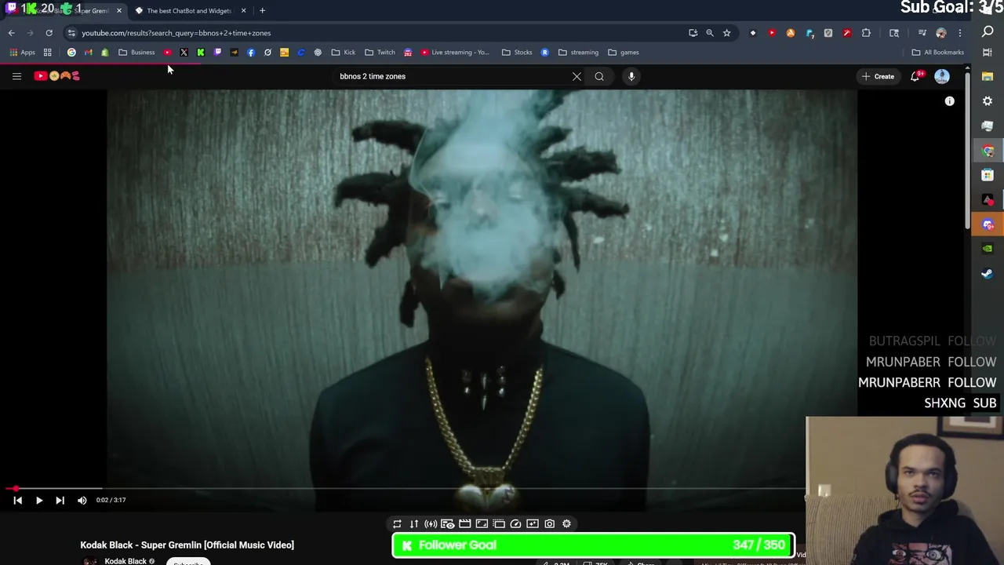Go to the YouTube home logo
Image resolution: width=1004 pixels, height=565 pixels.
tap(57, 76)
